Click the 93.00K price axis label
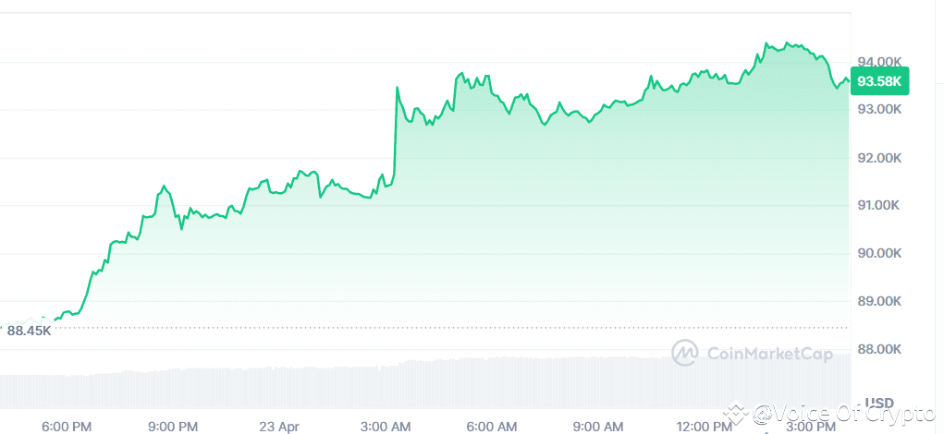Image resolution: width=944 pixels, height=434 pixels. [x=879, y=109]
